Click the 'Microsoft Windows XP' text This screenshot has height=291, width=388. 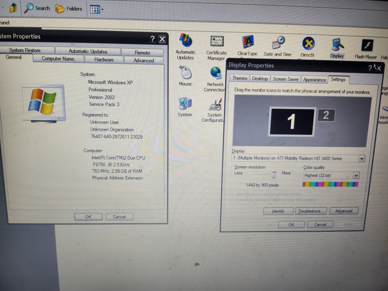(x=110, y=82)
